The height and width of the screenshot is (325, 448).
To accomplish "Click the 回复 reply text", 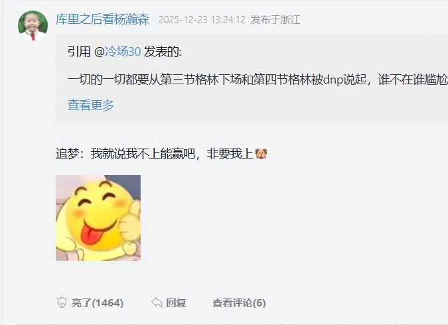I will (x=176, y=302).
